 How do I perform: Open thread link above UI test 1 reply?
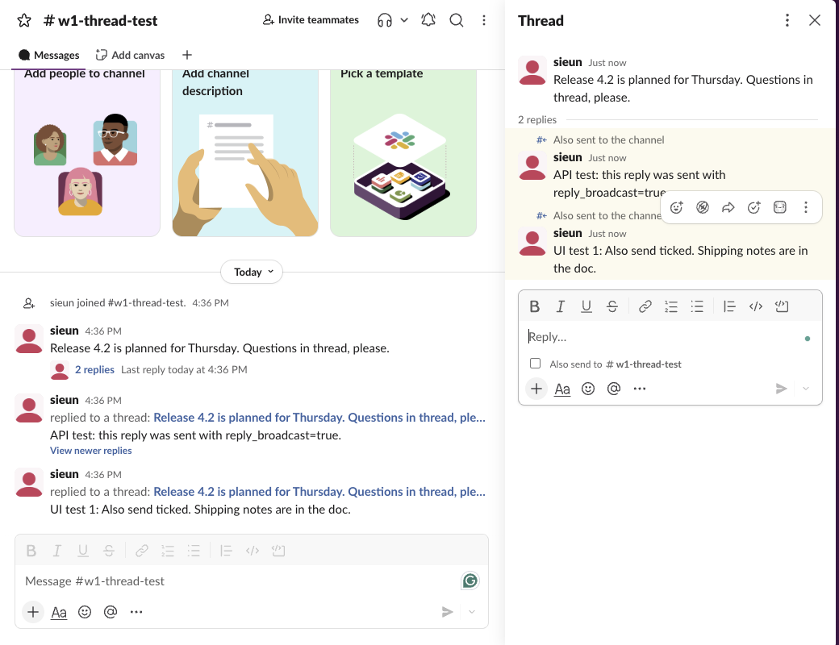coord(319,492)
